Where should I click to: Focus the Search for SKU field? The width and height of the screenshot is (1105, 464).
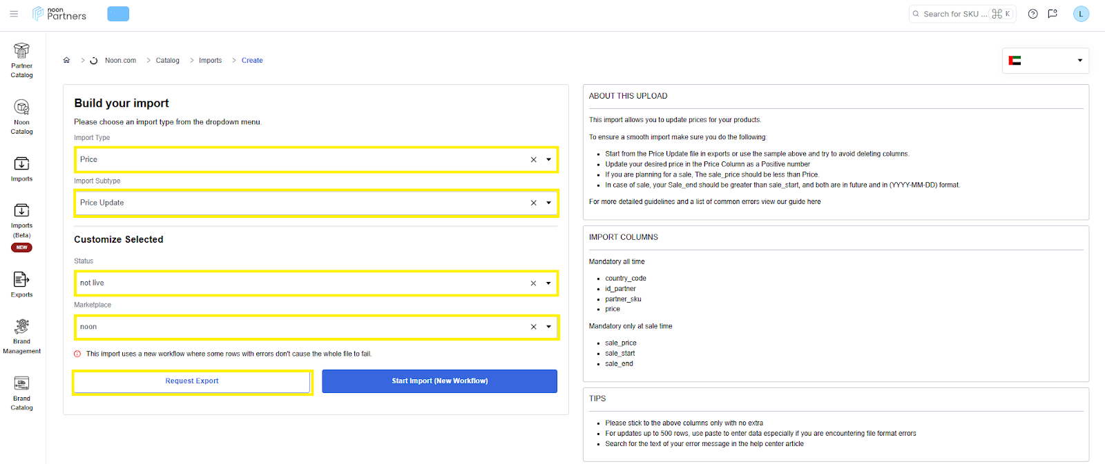[962, 14]
